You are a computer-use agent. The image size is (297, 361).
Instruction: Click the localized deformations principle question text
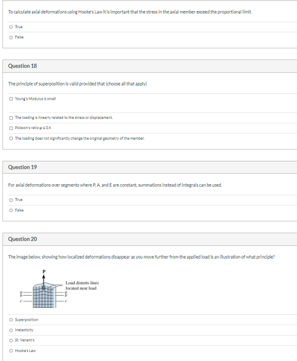pyautogui.click(x=141, y=257)
